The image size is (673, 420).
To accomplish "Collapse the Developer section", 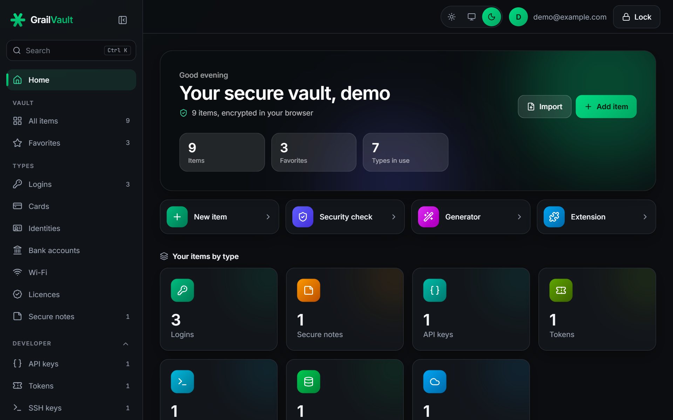I will (x=125, y=344).
